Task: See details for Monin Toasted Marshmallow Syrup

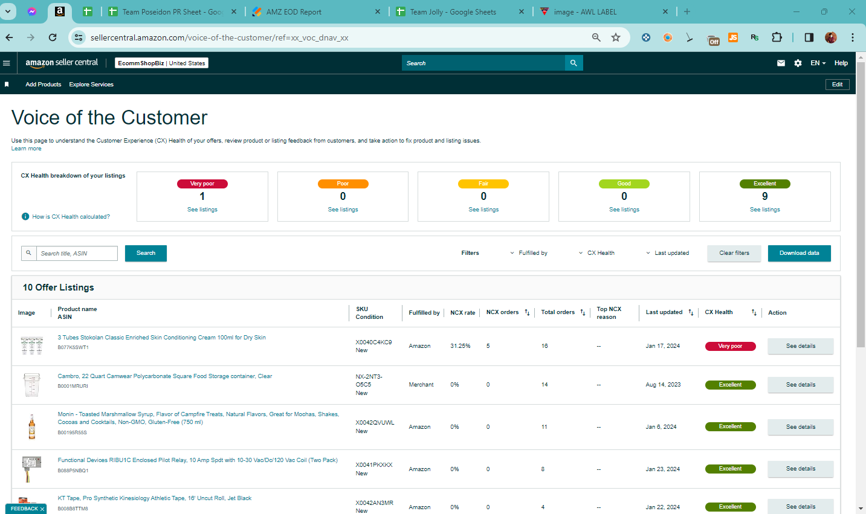Action: click(x=801, y=427)
